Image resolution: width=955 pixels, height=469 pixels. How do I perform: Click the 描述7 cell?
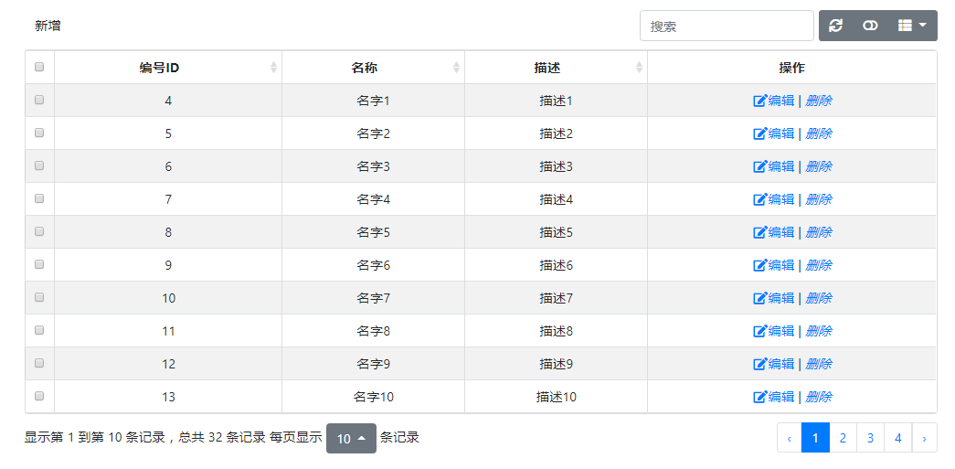pos(556,298)
